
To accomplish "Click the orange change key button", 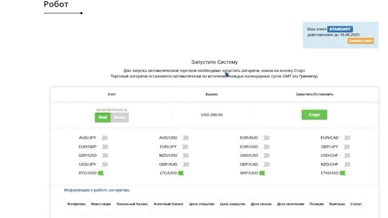I will [x=361, y=41].
